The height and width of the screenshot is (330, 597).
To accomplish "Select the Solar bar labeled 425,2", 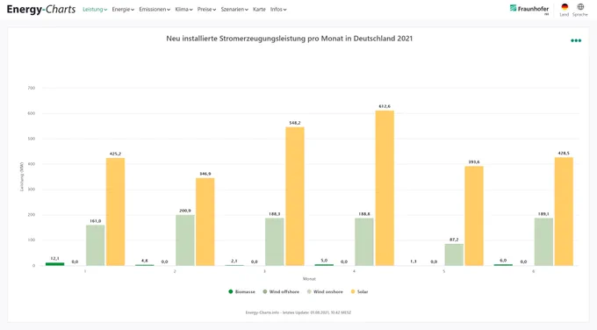I will [115, 212].
